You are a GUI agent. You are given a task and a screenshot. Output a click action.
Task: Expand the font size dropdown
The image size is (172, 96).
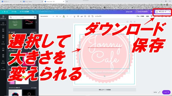click(60, 16)
